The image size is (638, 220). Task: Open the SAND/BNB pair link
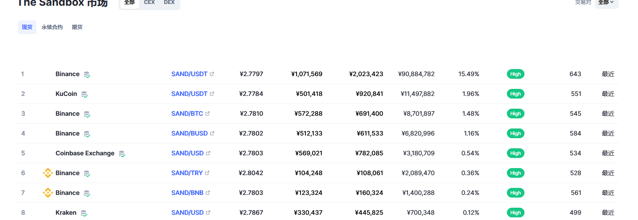pos(187,193)
